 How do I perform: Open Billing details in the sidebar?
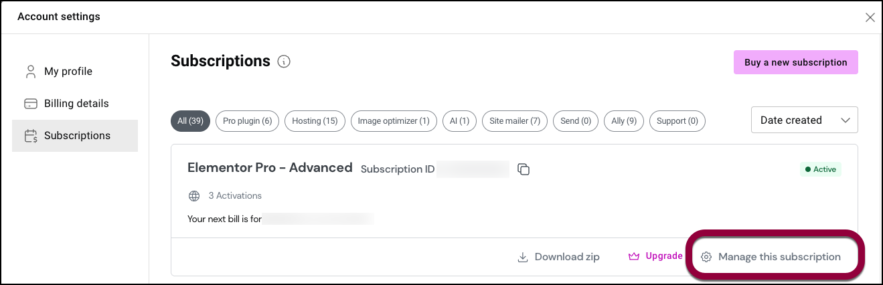(x=75, y=104)
